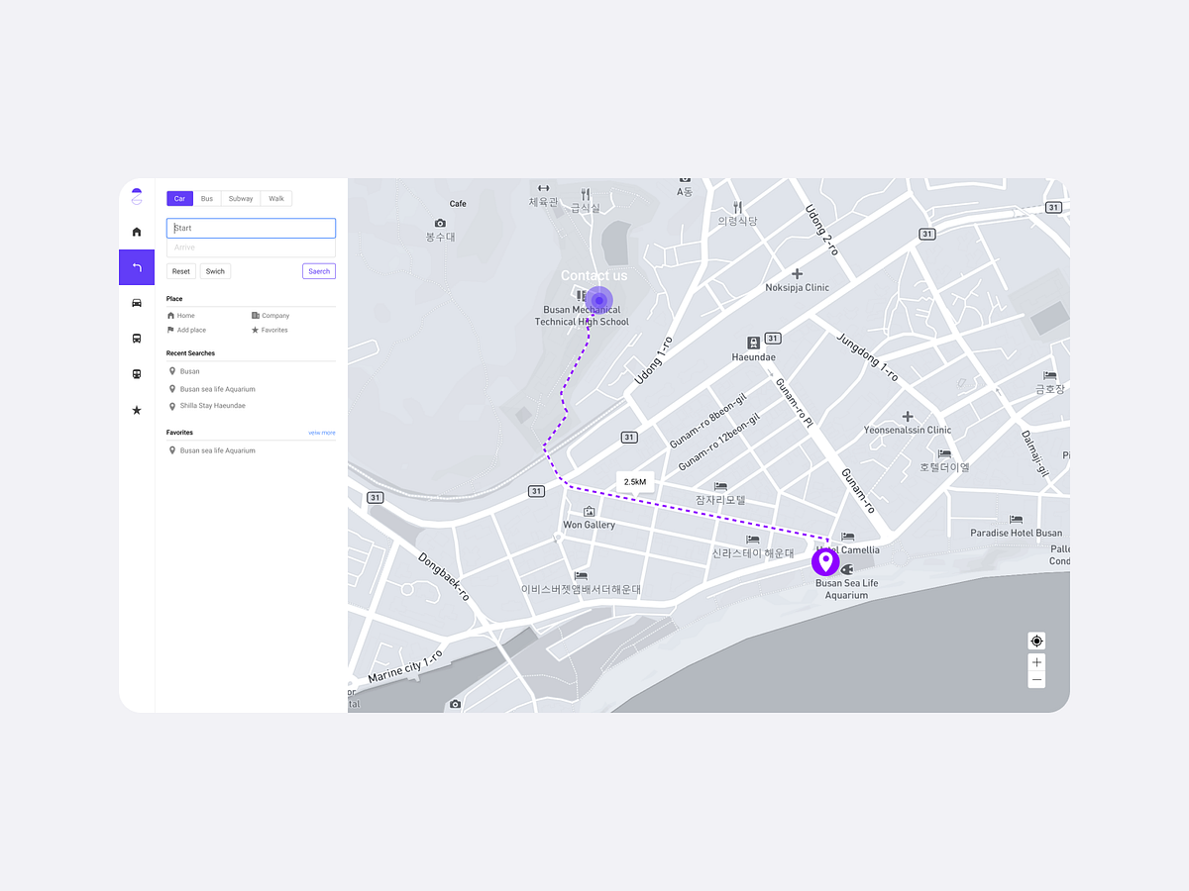Image resolution: width=1189 pixels, height=891 pixels.
Task: Click the current-location target icon on the map
Action: [1036, 641]
